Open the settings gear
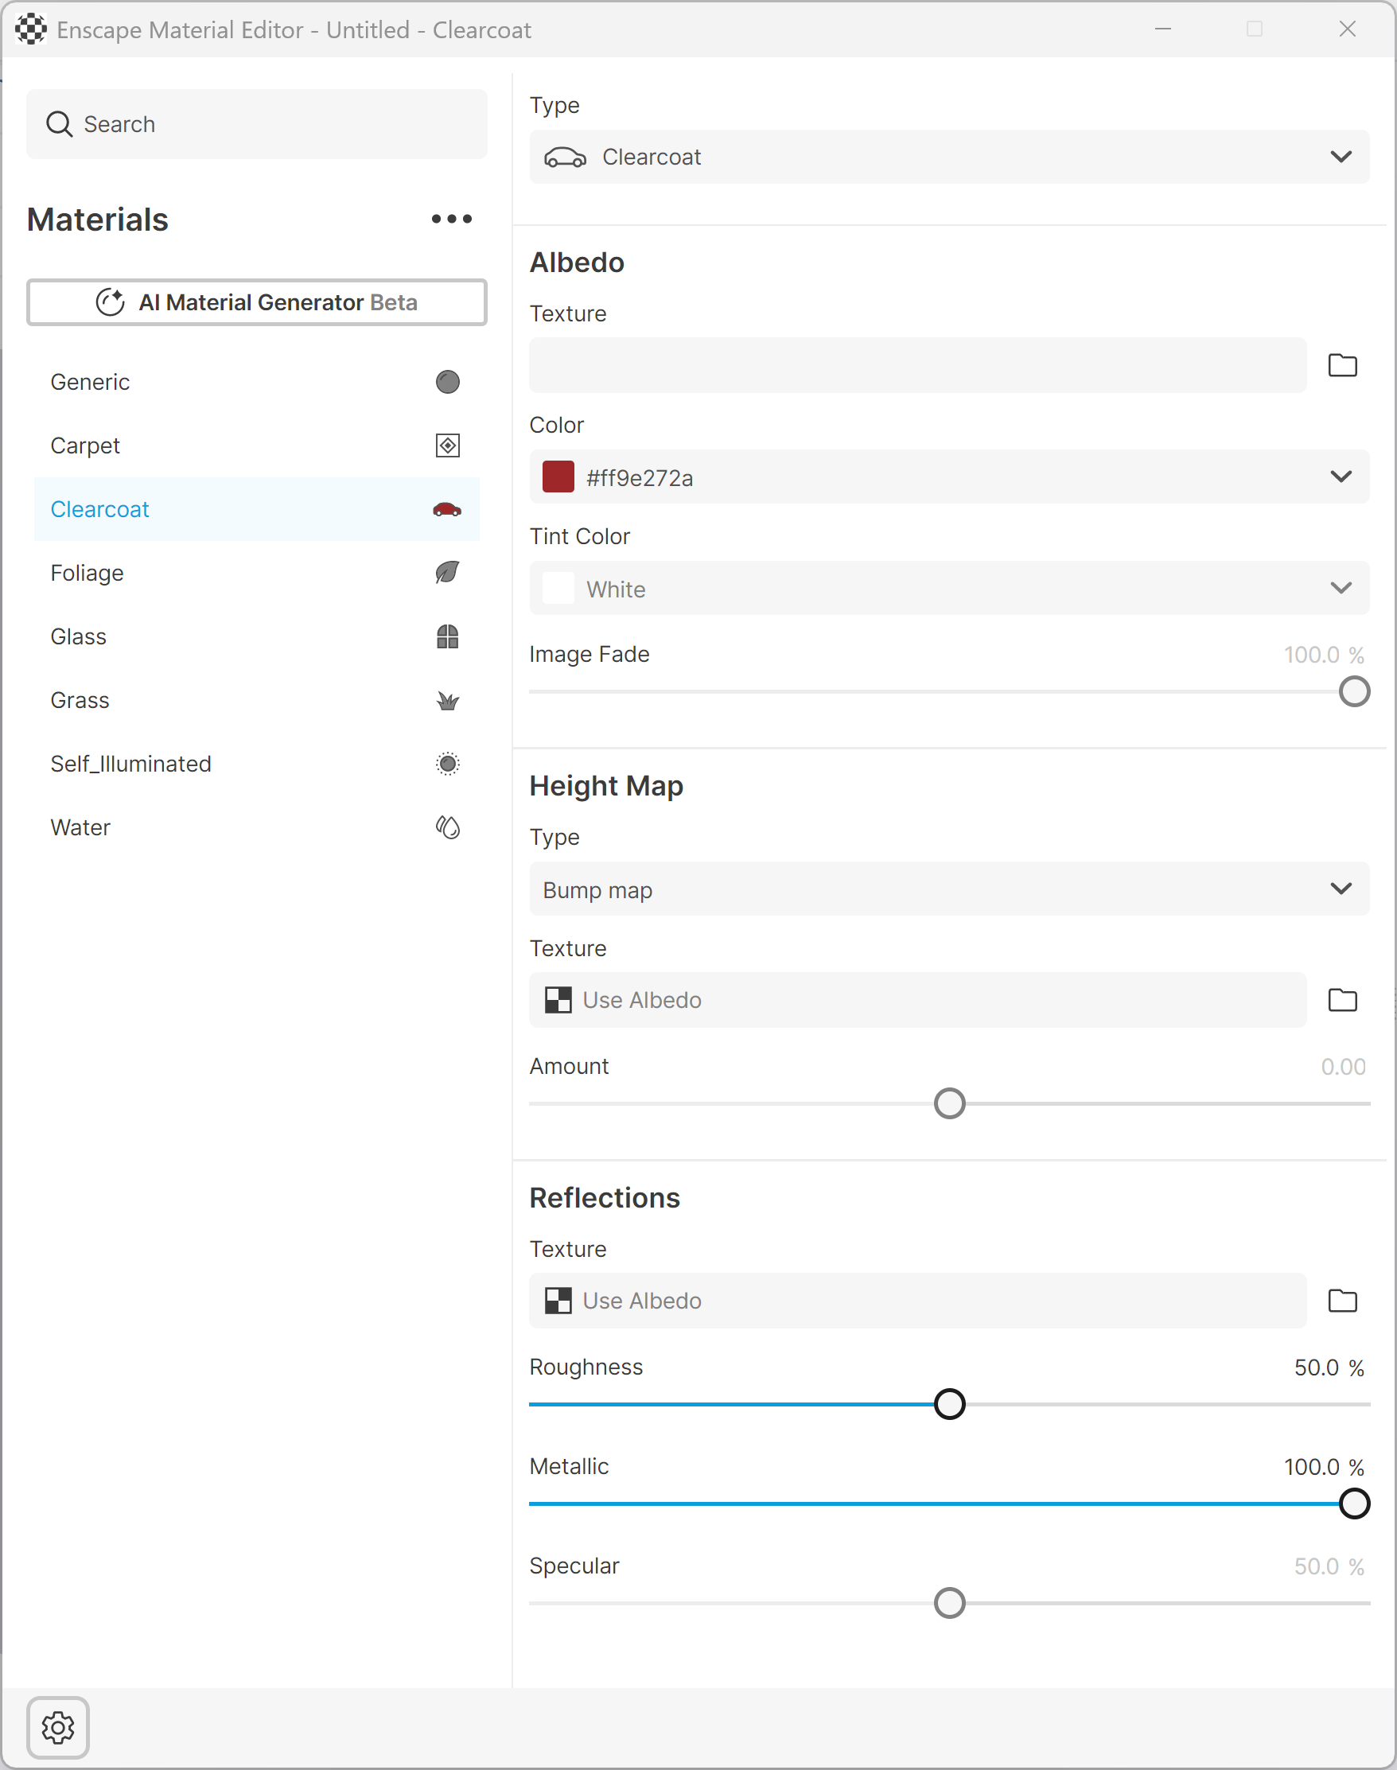Viewport: 1397px width, 1770px height. [x=58, y=1728]
